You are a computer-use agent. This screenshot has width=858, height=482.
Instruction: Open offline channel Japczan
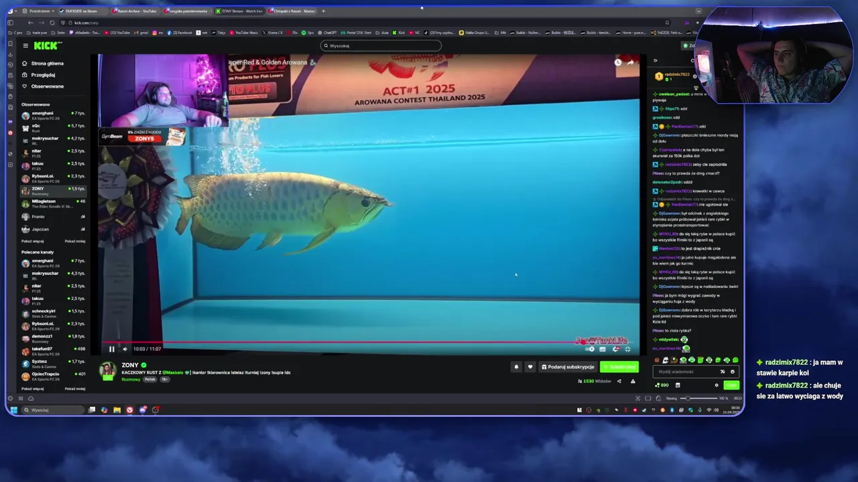click(53, 229)
